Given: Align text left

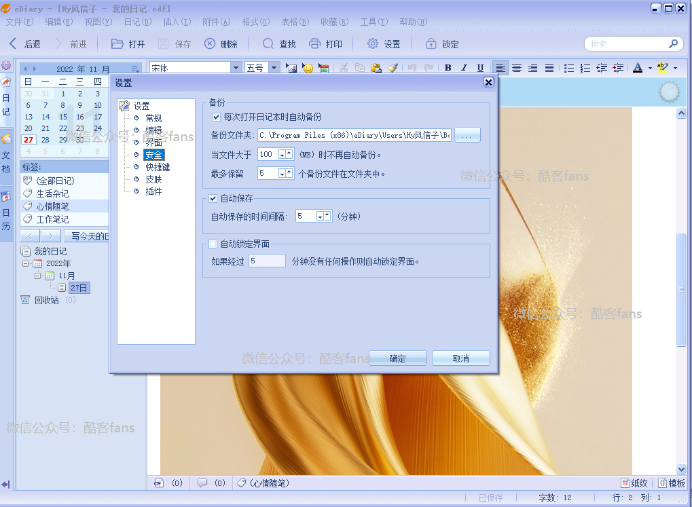Looking at the screenshot, I should 500,68.
